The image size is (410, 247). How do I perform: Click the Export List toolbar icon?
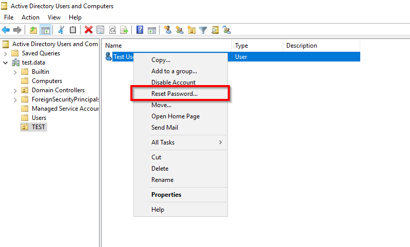(x=124, y=30)
